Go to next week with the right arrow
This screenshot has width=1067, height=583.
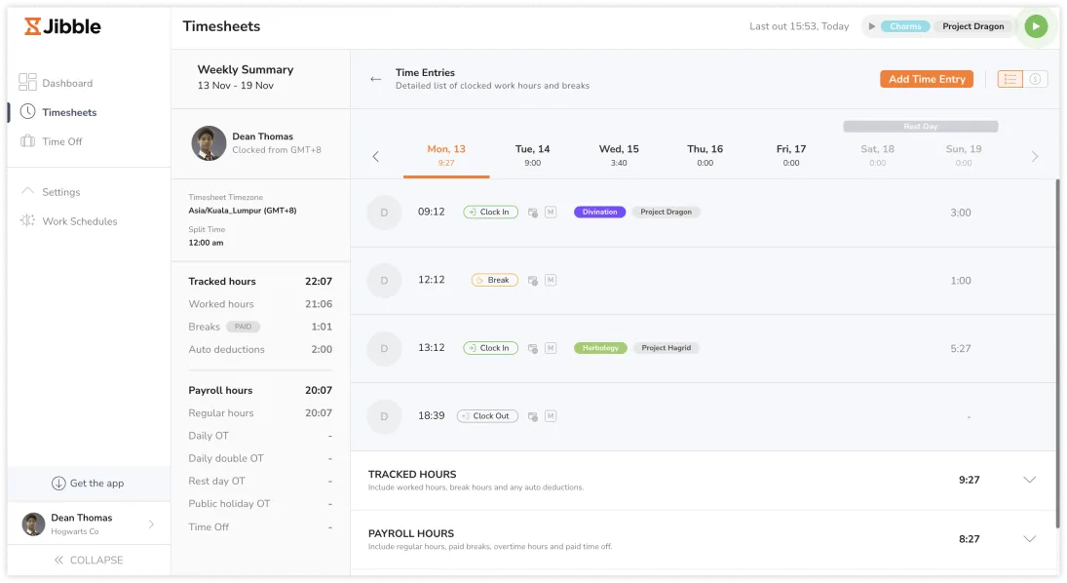(1035, 156)
